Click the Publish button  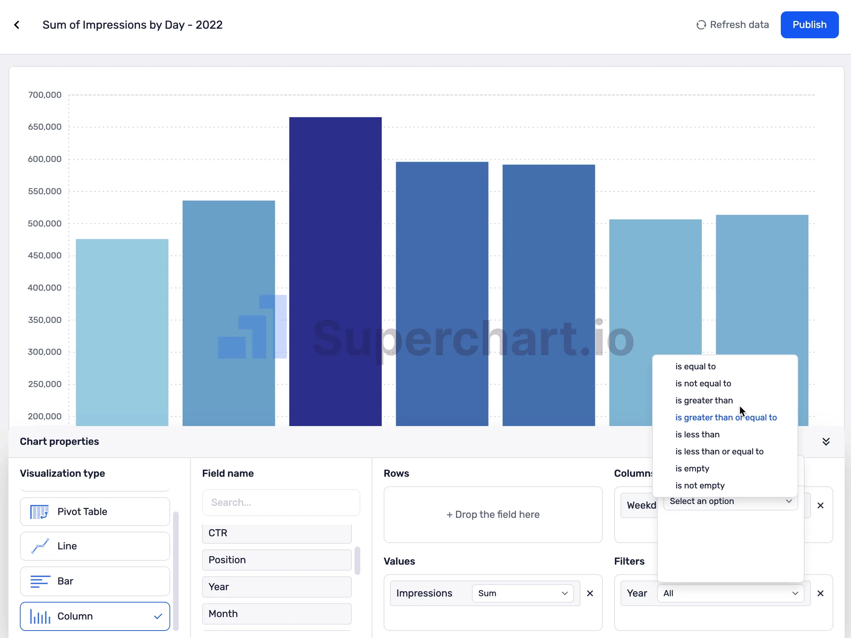810,24
